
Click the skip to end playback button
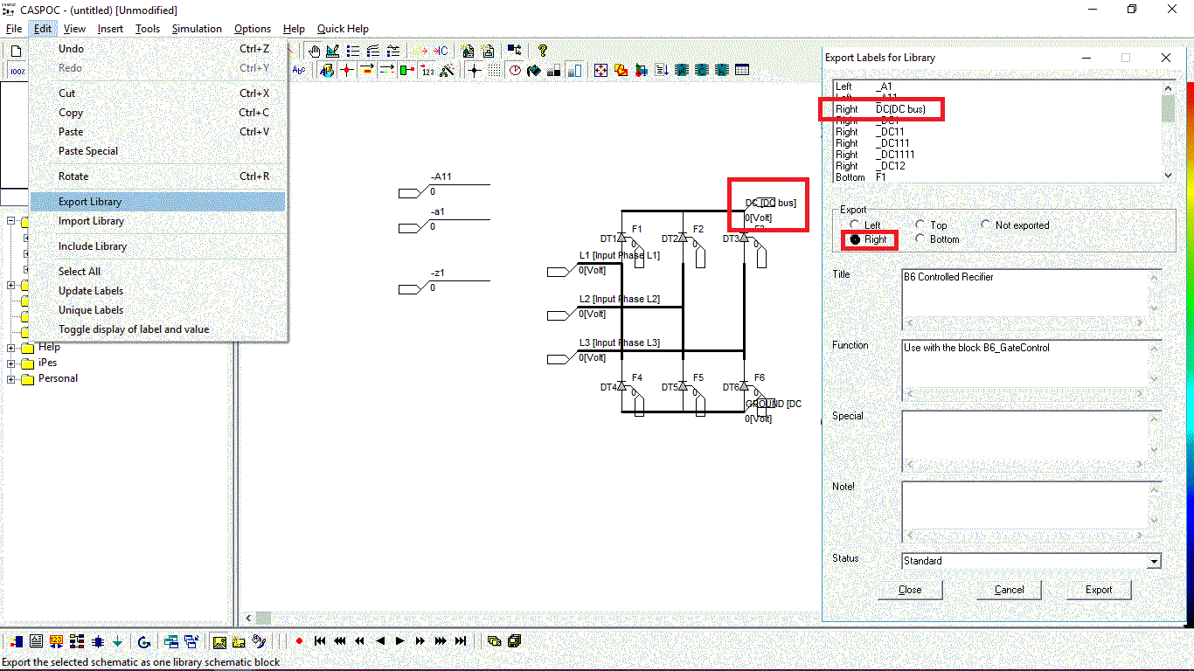pos(461,641)
